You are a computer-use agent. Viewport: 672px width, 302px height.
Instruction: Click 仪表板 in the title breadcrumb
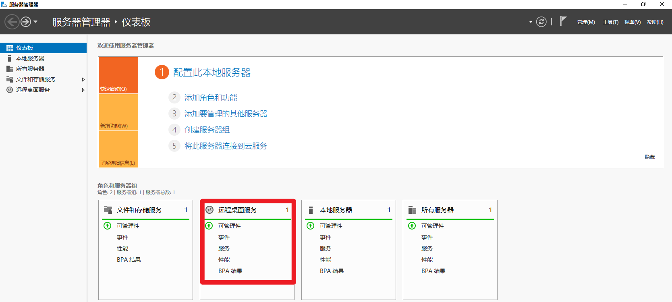136,22
